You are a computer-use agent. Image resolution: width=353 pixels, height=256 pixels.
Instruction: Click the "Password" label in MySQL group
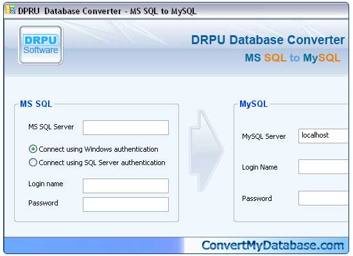[x=257, y=198]
